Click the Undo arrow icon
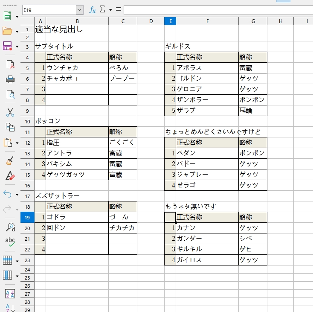The width and height of the screenshot is (313, 312). click(x=7, y=194)
